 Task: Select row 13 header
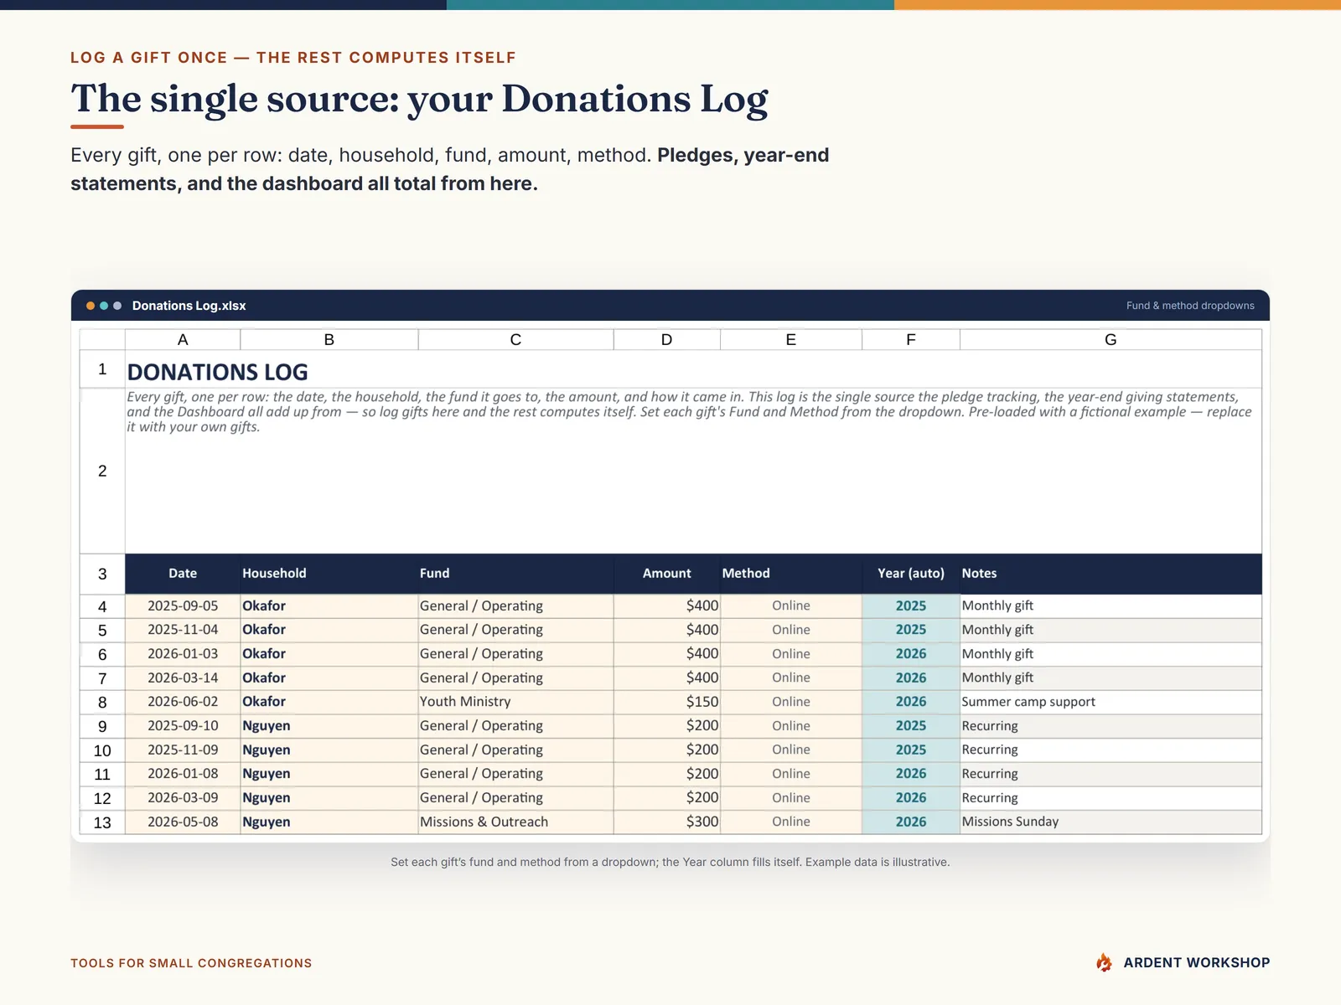pos(102,822)
